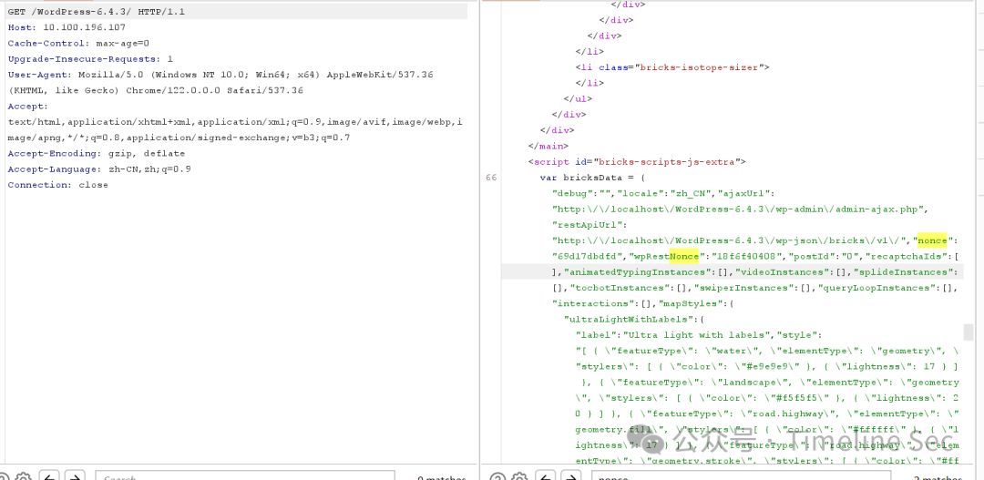Screen dimensions: 984x480
Task: Click the admin-ajax.php URL value
Action: [740, 209]
